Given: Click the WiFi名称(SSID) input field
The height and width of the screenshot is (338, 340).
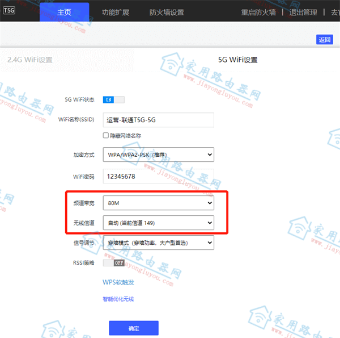Looking at the screenshot, I should (158, 120).
